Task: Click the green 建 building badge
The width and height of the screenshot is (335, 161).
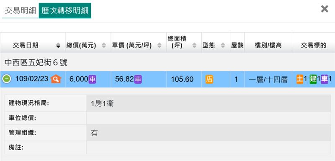Action: (x=313, y=79)
